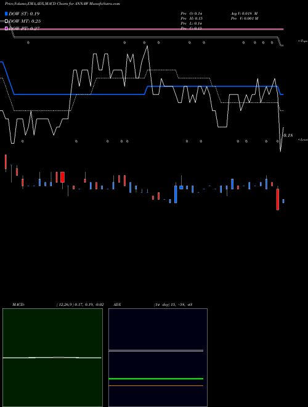The image size is (308, 407).
Task: Click the 'Pre L: 0.14' value
Action: tap(192, 23)
